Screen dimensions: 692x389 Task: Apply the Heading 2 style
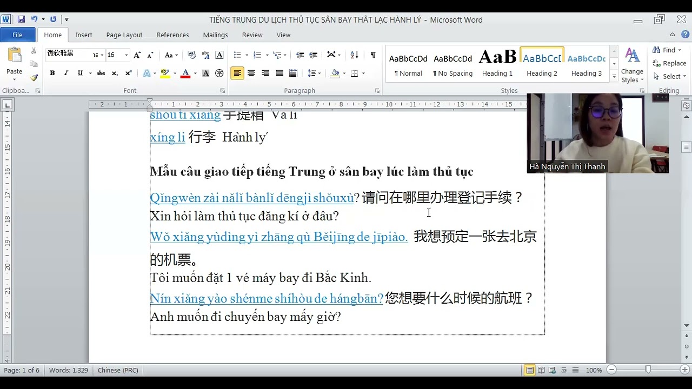click(x=542, y=64)
